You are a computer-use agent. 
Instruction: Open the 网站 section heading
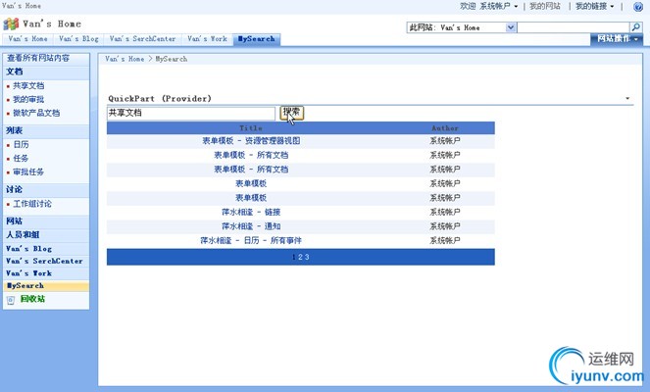[15, 221]
